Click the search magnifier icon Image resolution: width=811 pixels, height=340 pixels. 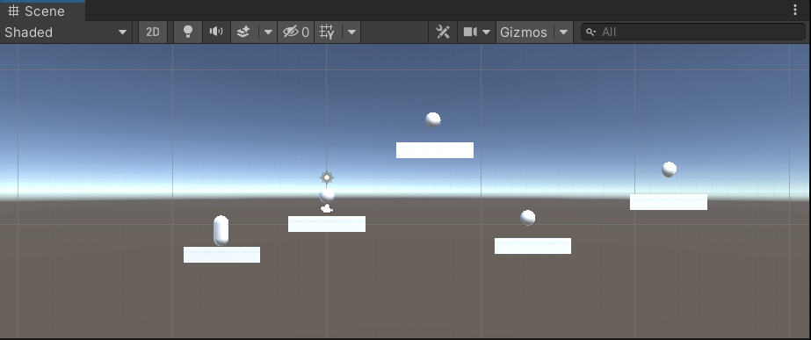[x=590, y=33]
